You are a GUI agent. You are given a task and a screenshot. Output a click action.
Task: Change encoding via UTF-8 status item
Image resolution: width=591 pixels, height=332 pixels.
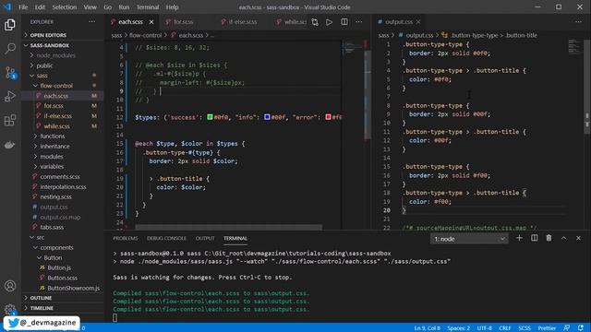pos(484,328)
